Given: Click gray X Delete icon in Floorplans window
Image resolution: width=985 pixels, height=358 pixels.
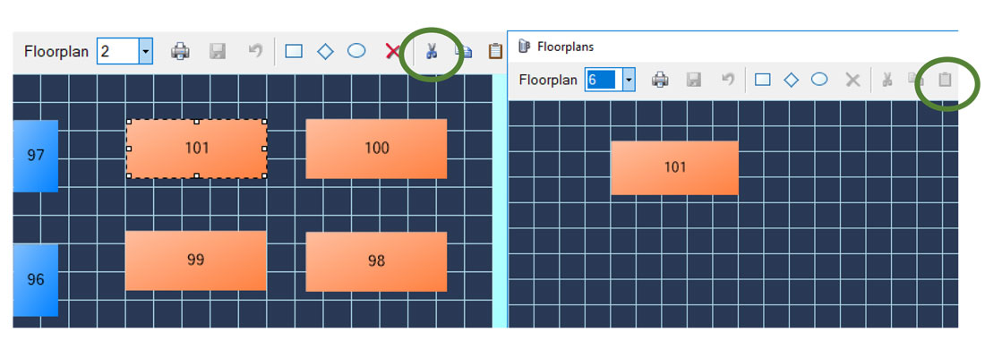Looking at the screenshot, I should pos(852,80).
